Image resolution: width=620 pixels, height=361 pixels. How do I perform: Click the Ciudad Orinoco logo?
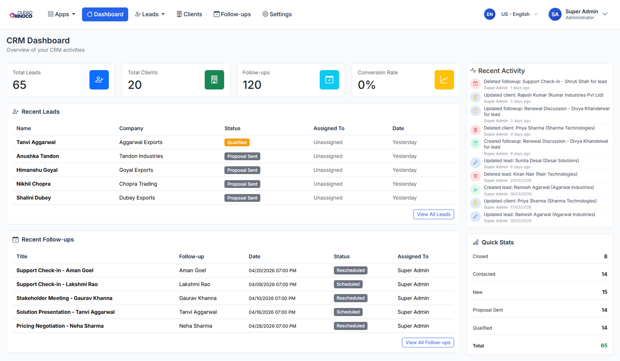[21, 14]
